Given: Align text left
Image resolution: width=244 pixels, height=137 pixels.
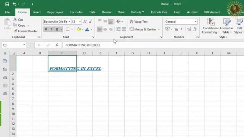Looking at the screenshot, I should 100,29.
